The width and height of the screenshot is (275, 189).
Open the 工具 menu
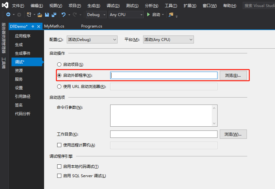[x=171, y=6]
